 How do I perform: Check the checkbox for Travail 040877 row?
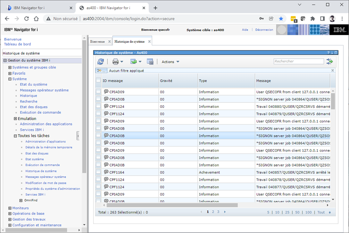98,187
